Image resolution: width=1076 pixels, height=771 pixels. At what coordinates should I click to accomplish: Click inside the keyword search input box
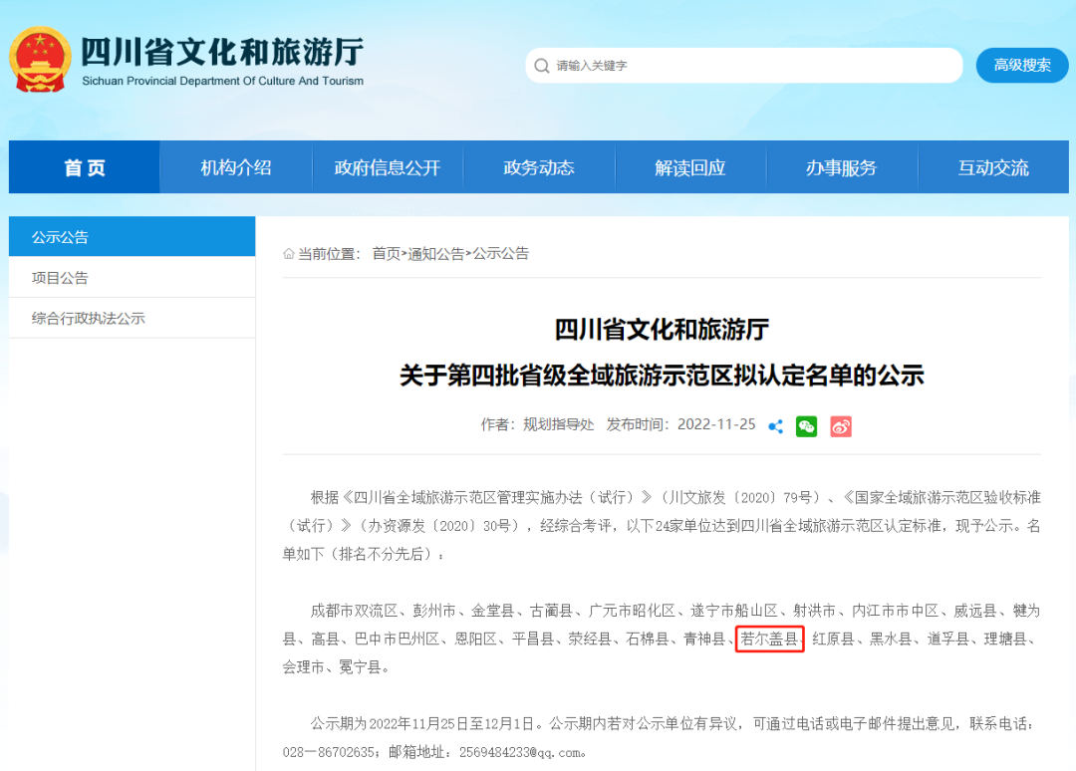coord(737,65)
